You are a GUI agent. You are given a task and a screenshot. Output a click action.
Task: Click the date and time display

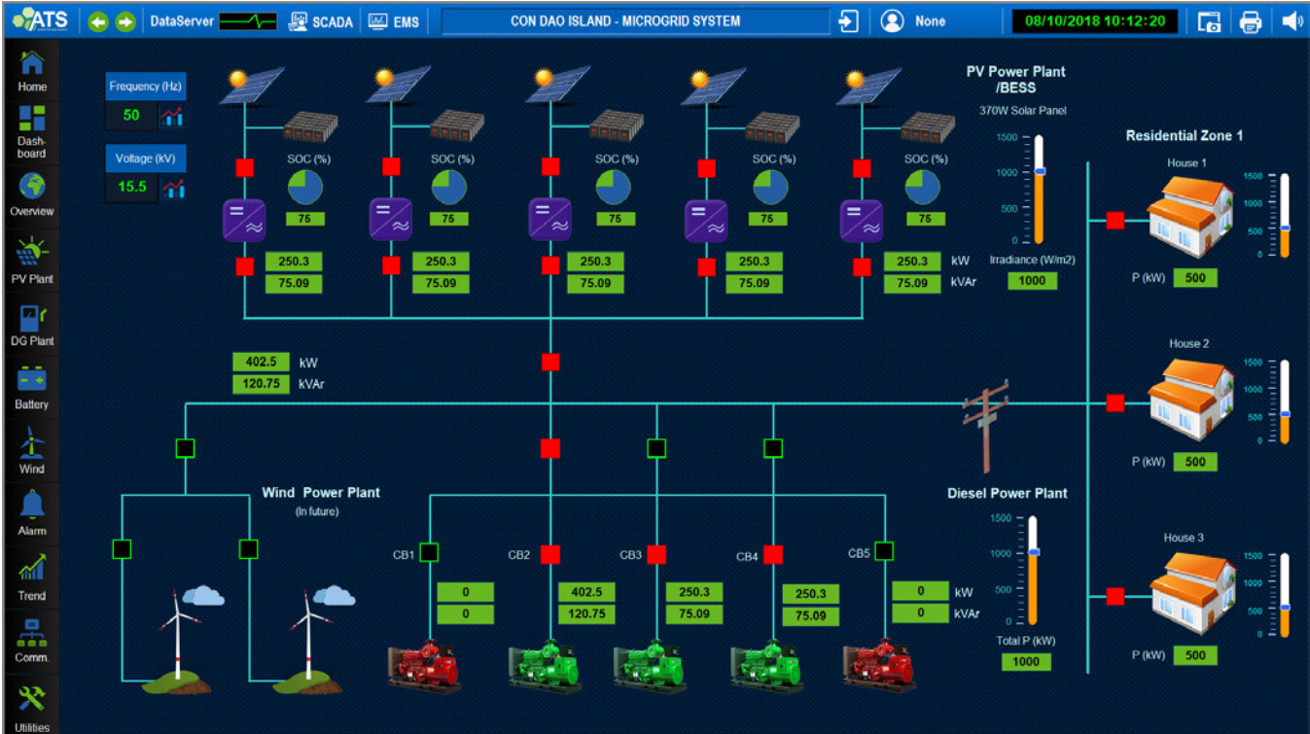1095,21
